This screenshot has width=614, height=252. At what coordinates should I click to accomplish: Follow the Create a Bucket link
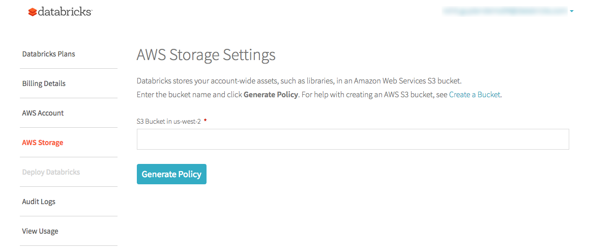(475, 95)
